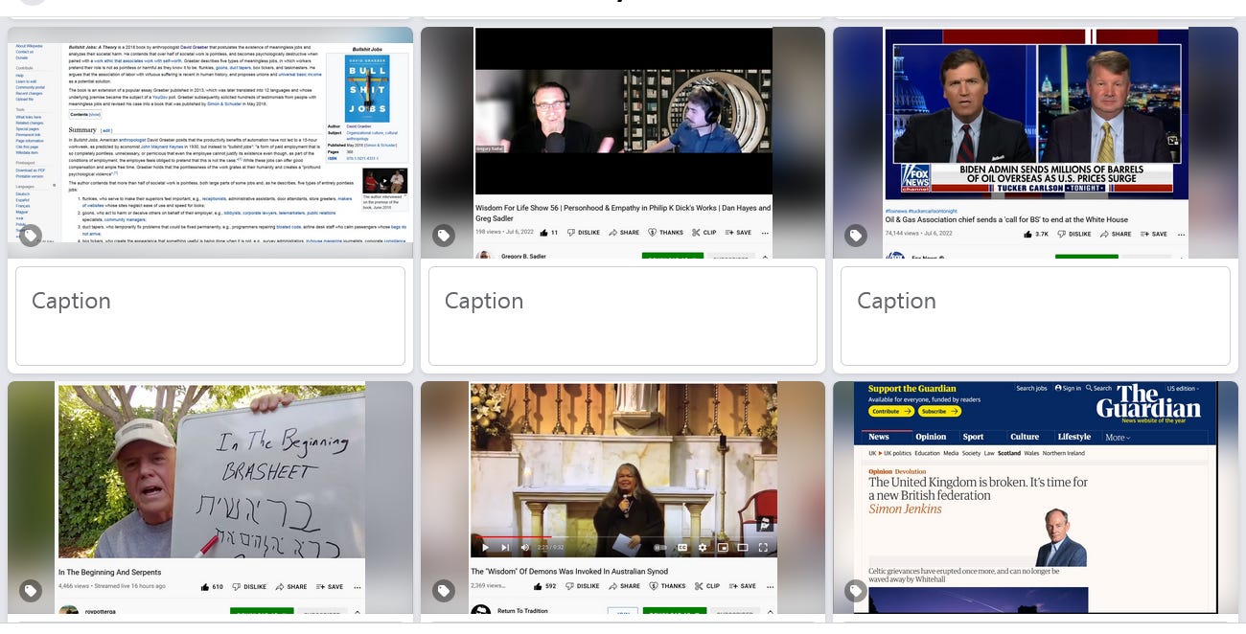Select the Wisdom For Life Show 56 video thumbnail

[623, 143]
